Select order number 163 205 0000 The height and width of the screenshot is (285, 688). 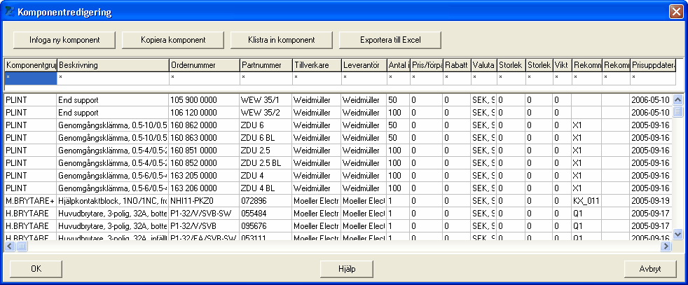pos(204,176)
